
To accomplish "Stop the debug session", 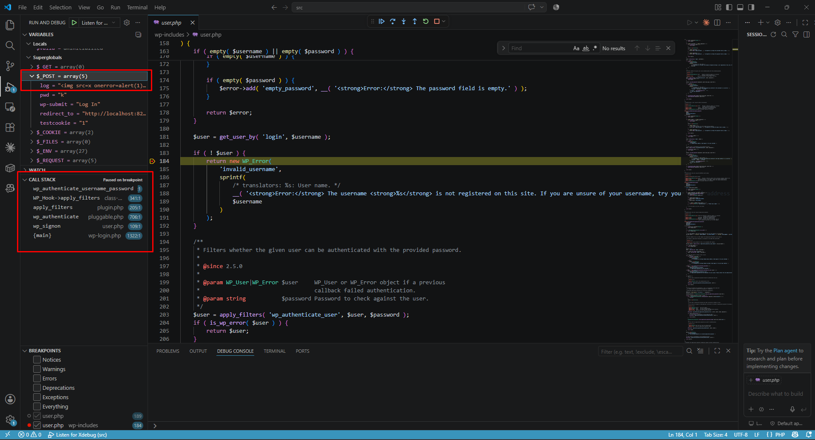I will pyautogui.click(x=437, y=21).
